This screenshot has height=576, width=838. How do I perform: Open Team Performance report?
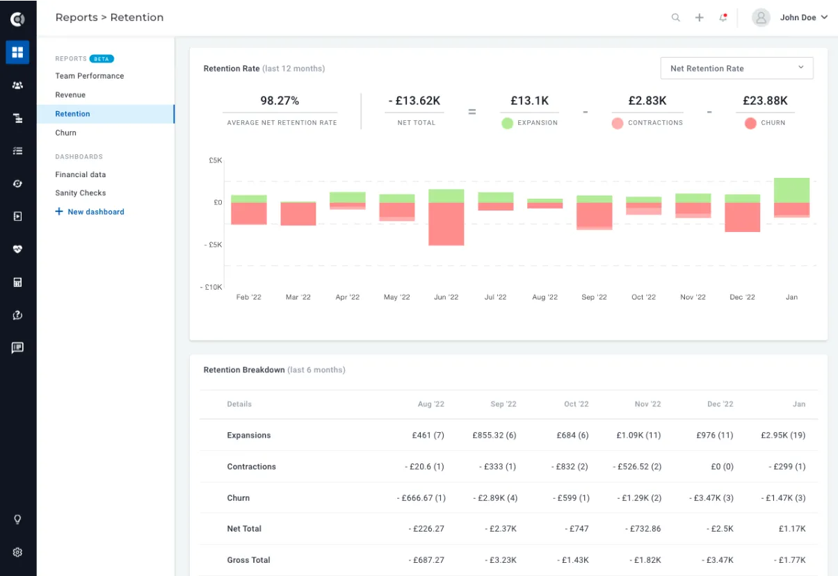point(90,76)
